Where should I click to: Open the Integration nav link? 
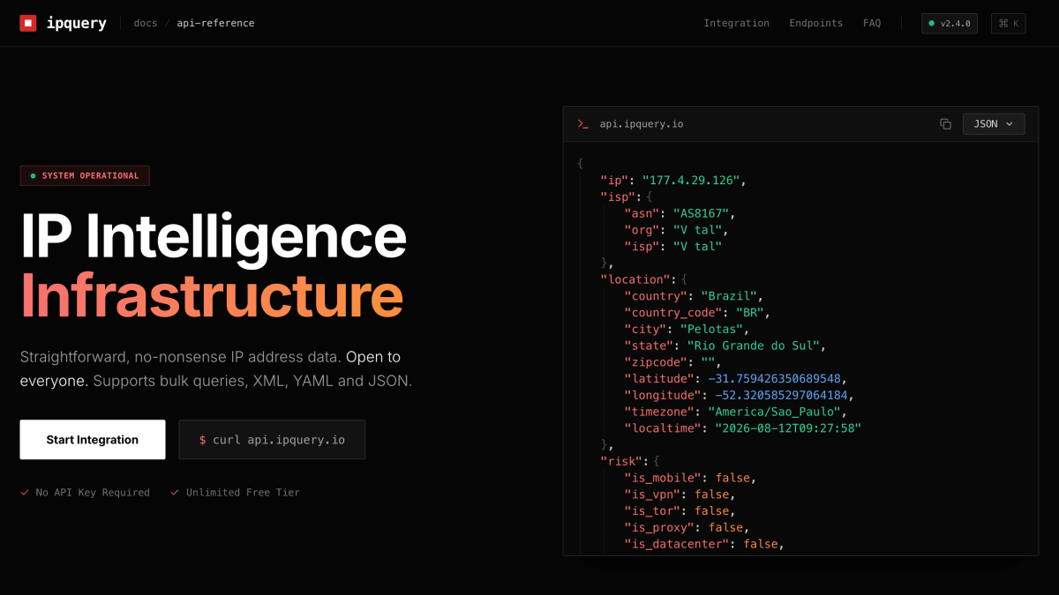pyautogui.click(x=736, y=24)
